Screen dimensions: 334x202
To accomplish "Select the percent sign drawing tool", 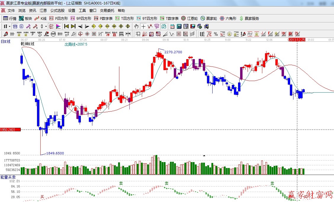I will pyautogui.click(x=216, y=34).
